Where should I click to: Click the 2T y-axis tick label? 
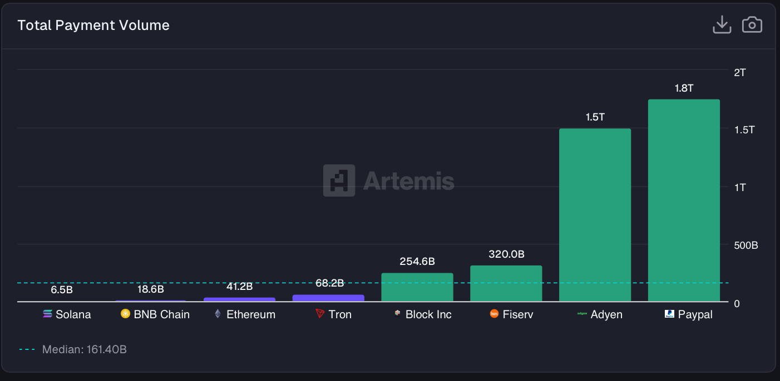coord(740,72)
